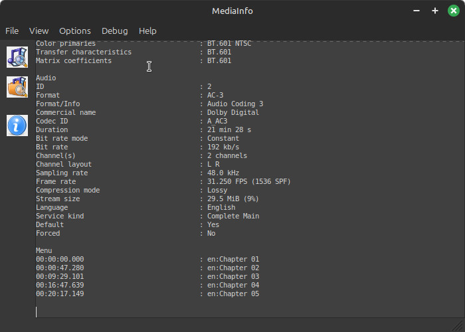Open the Help menu
Viewport: 465px width, 332px height.
coord(147,31)
